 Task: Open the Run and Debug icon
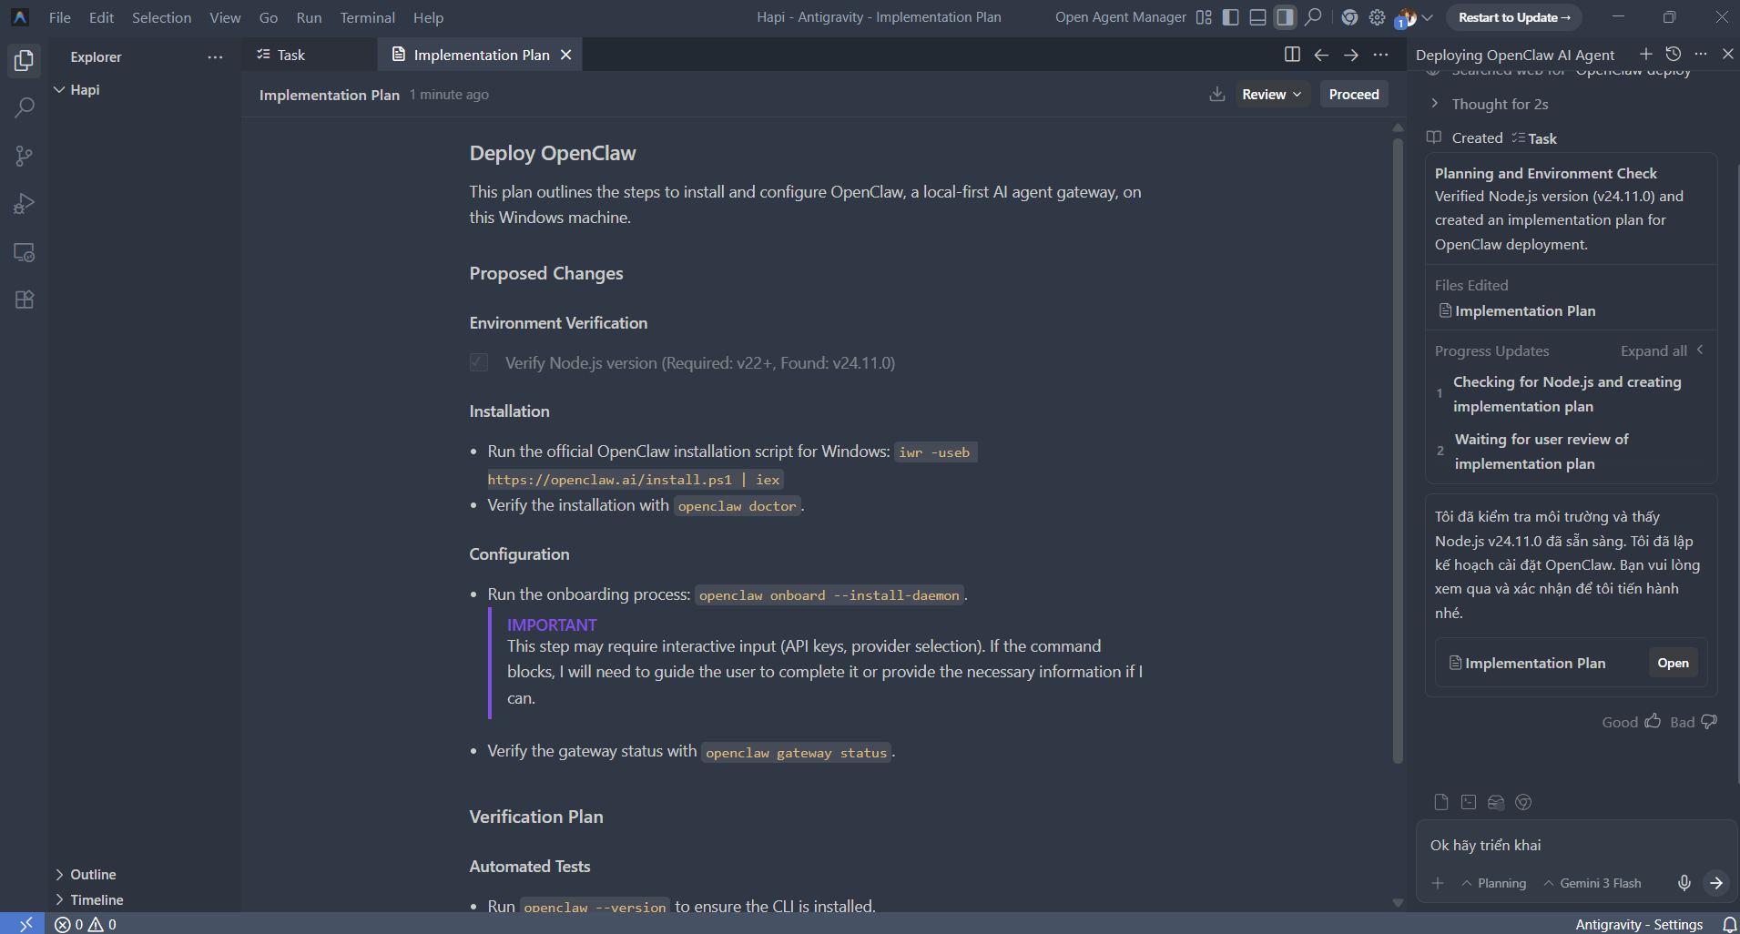(25, 204)
